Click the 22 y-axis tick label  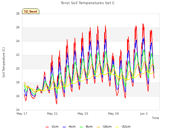[x=18, y=55]
